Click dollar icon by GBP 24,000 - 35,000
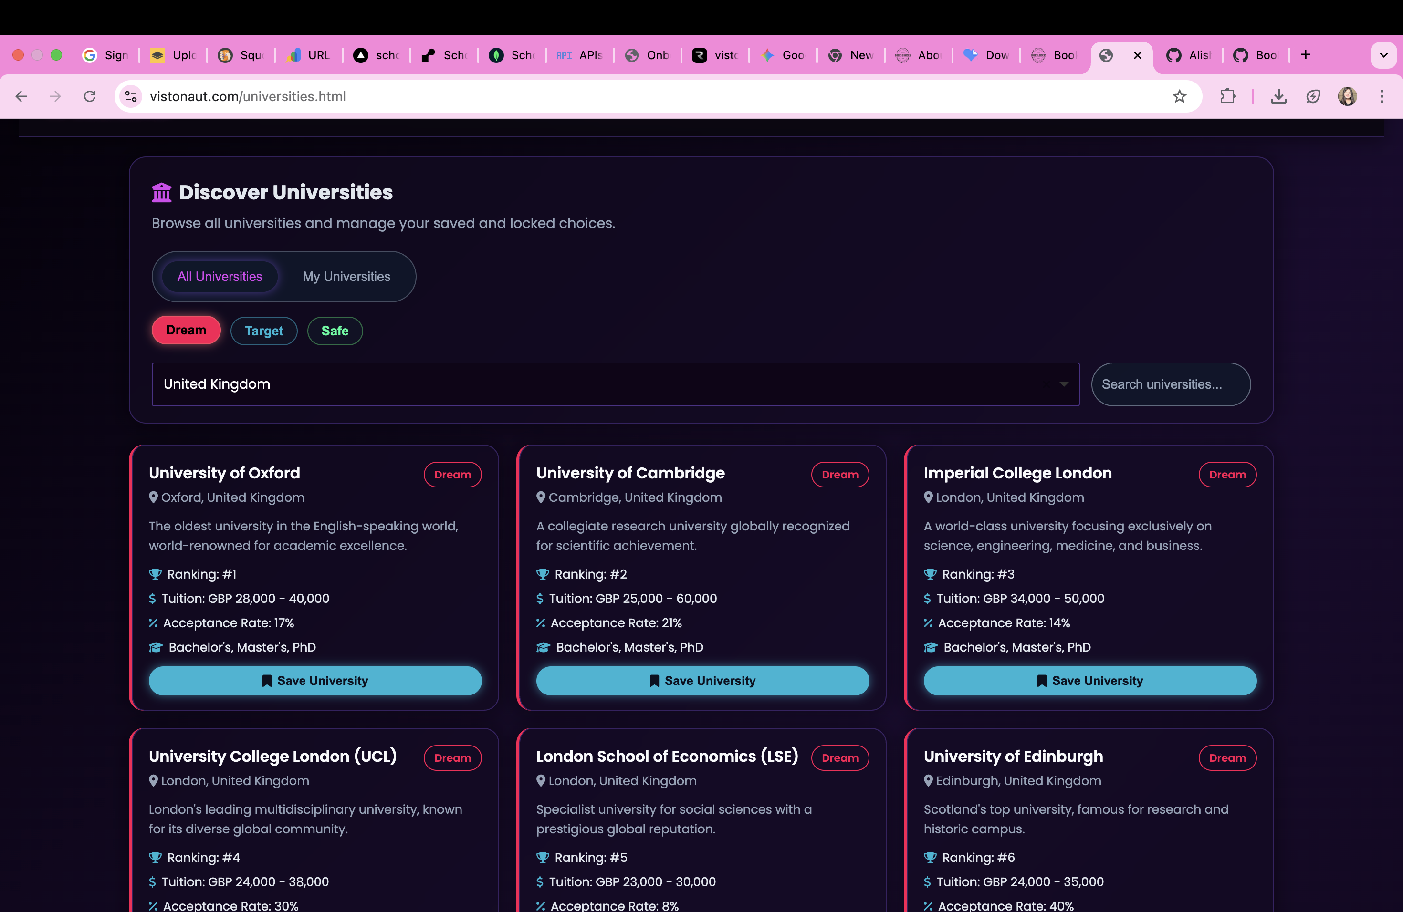The image size is (1403, 912). click(x=927, y=882)
